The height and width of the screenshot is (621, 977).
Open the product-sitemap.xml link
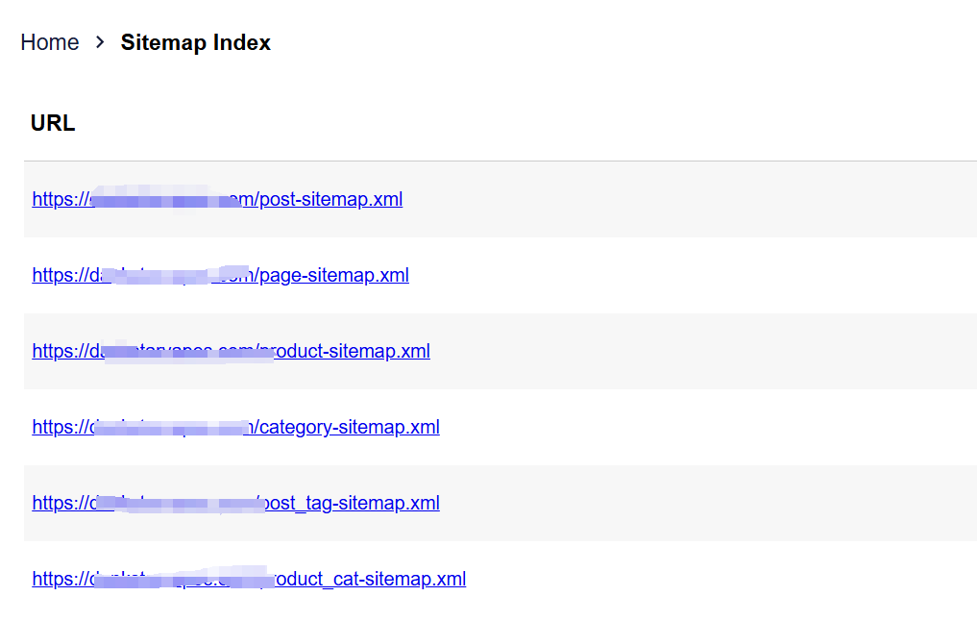click(355, 352)
